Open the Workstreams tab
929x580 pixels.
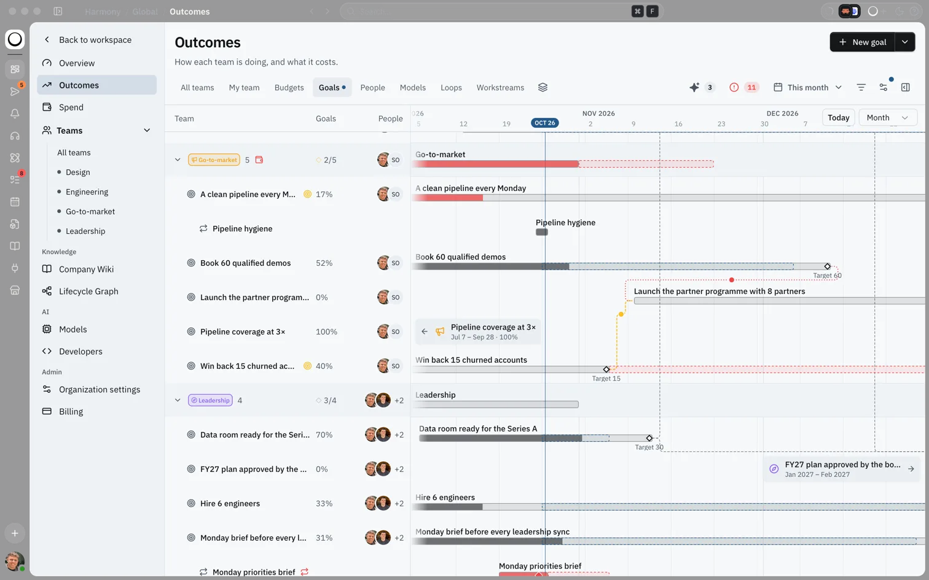(500, 87)
